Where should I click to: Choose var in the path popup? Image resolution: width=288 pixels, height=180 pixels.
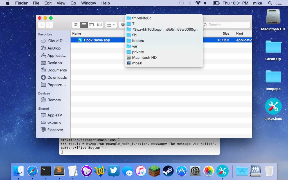pos(164,46)
